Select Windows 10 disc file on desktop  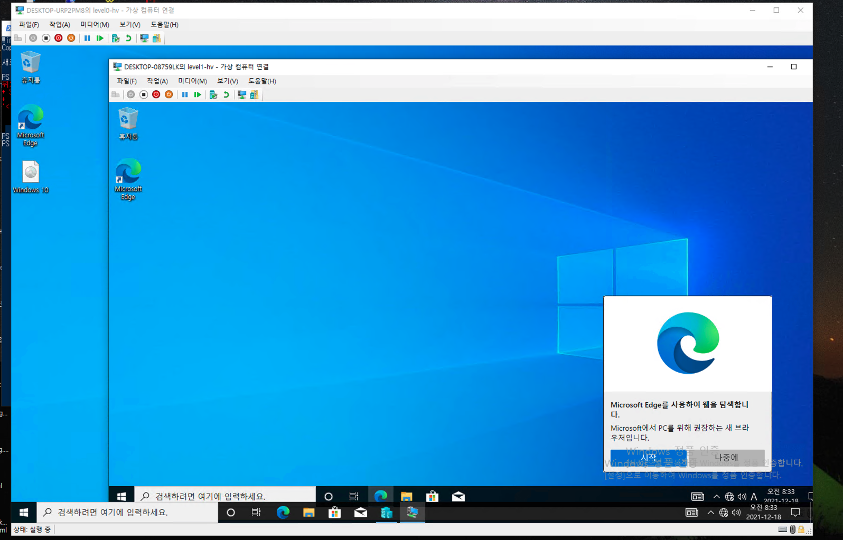click(x=31, y=177)
